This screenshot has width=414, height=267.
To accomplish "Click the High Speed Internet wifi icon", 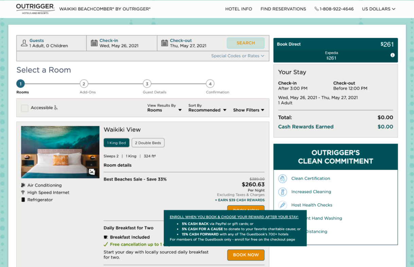I will pyautogui.click(x=23, y=192).
